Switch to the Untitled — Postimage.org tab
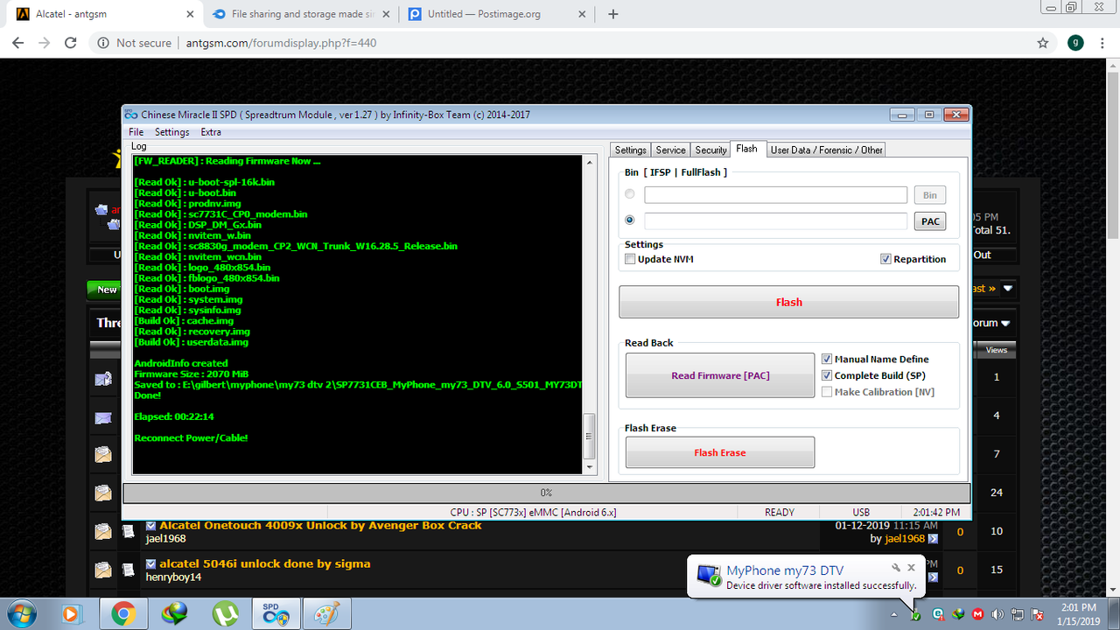 tap(497, 14)
